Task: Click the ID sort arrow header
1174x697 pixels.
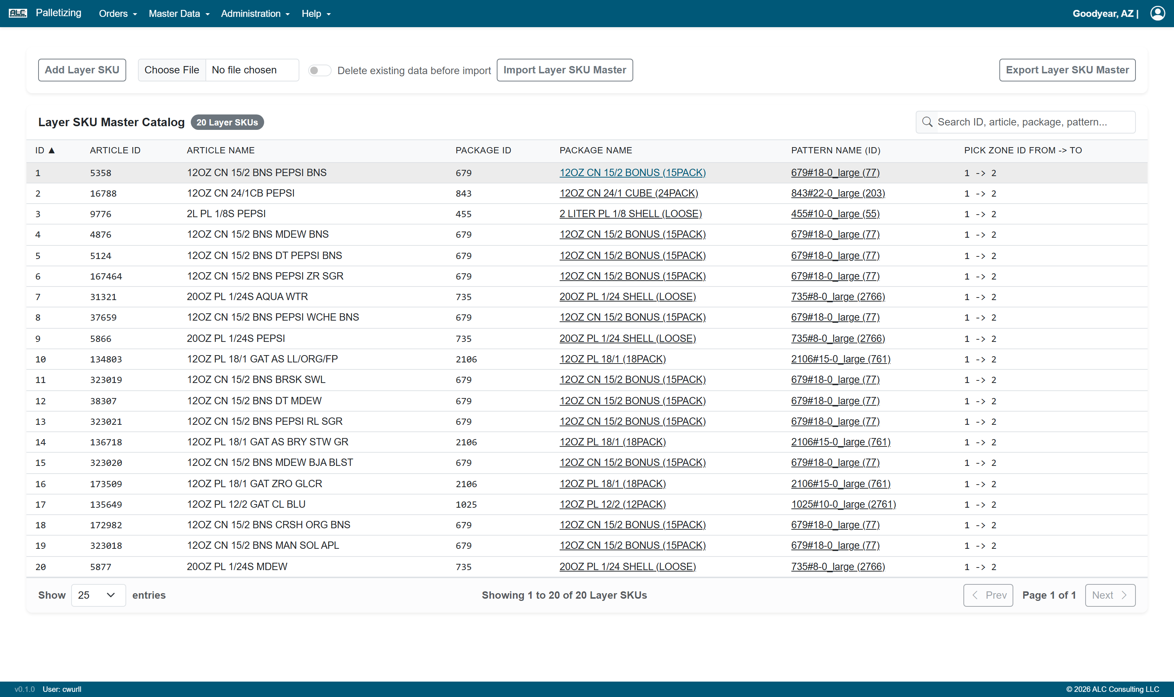Action: pos(45,150)
